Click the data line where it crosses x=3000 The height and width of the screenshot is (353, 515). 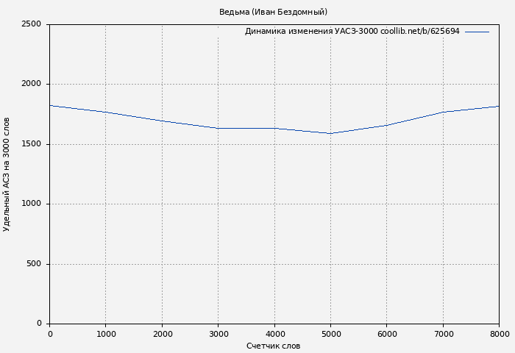(x=219, y=128)
